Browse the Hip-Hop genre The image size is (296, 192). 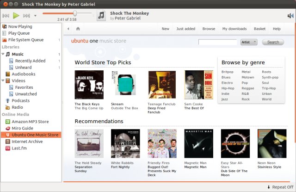click(228, 88)
